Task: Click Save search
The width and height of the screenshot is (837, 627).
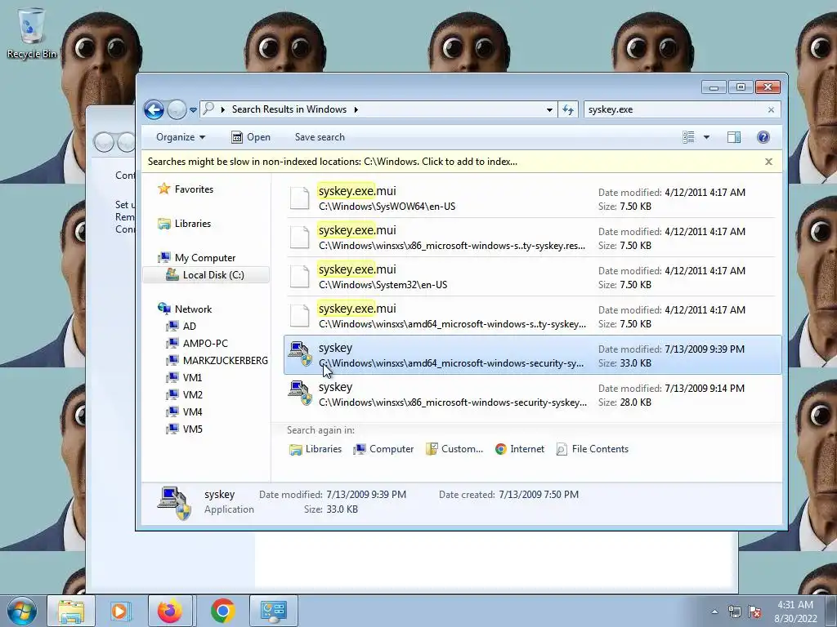Action: point(320,137)
